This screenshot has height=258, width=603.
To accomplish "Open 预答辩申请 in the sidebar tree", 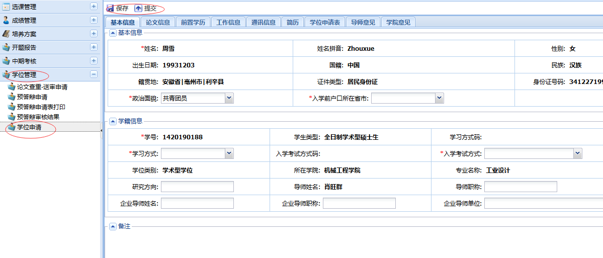I will (x=32, y=97).
